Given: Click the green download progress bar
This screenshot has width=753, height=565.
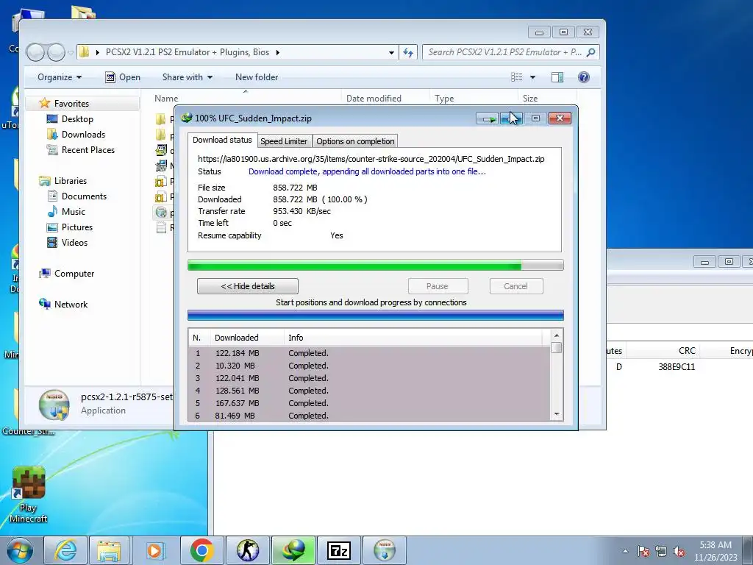Looking at the screenshot, I should coord(375,265).
